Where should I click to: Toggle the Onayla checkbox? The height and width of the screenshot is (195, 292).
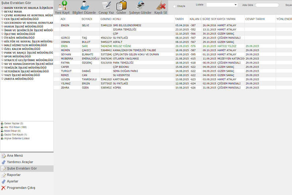click(x=174, y=6)
